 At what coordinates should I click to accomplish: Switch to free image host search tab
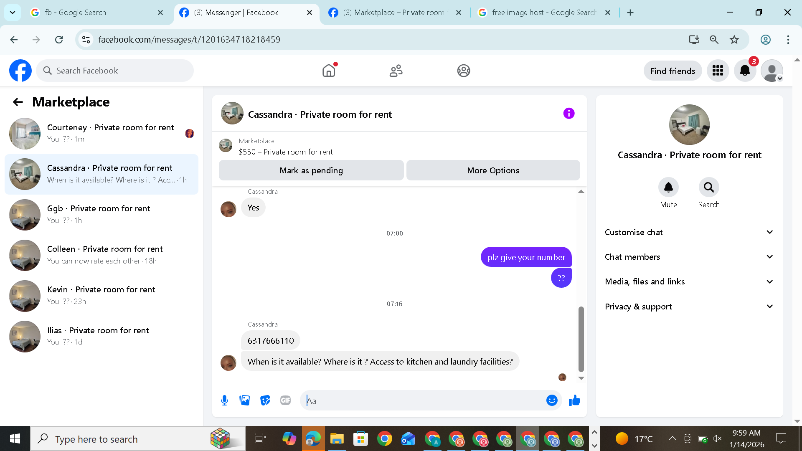pos(543,13)
